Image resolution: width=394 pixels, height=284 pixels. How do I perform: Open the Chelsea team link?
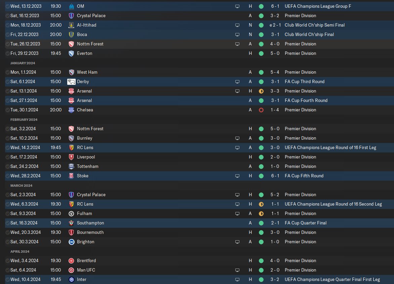click(x=85, y=110)
